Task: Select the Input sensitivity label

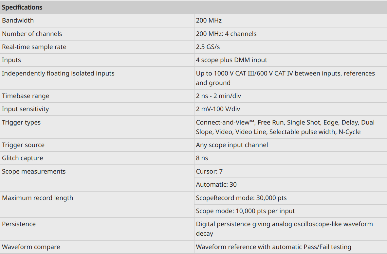Action: point(26,109)
